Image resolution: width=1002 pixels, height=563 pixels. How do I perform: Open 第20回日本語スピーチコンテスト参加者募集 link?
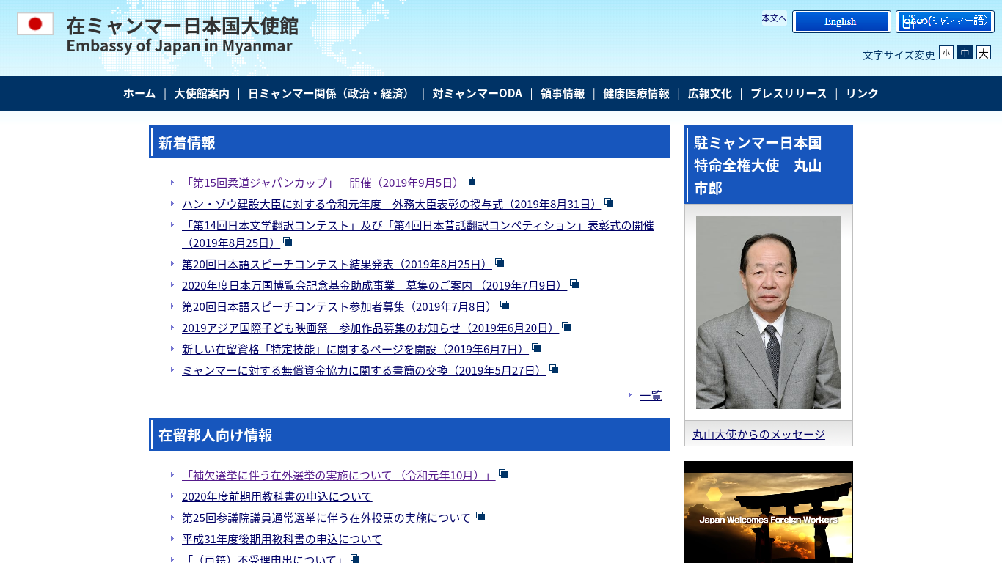tap(340, 306)
